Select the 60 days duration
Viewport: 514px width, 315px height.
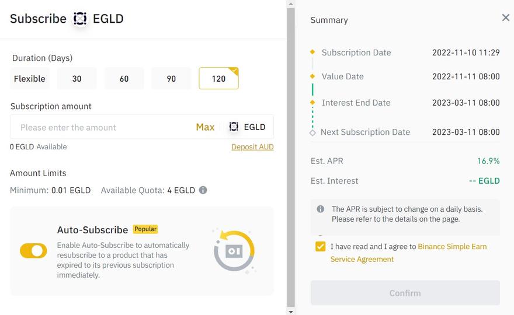(124, 79)
